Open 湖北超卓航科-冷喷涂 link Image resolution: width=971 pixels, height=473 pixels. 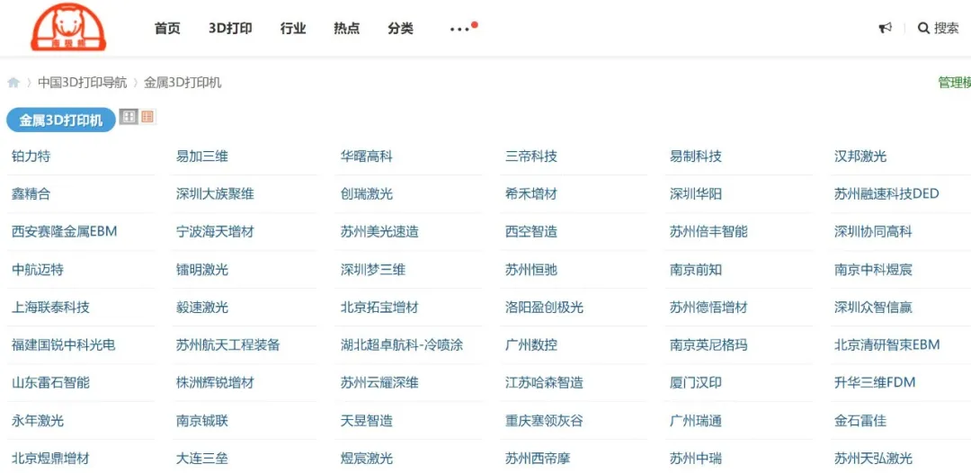pyautogui.click(x=402, y=345)
